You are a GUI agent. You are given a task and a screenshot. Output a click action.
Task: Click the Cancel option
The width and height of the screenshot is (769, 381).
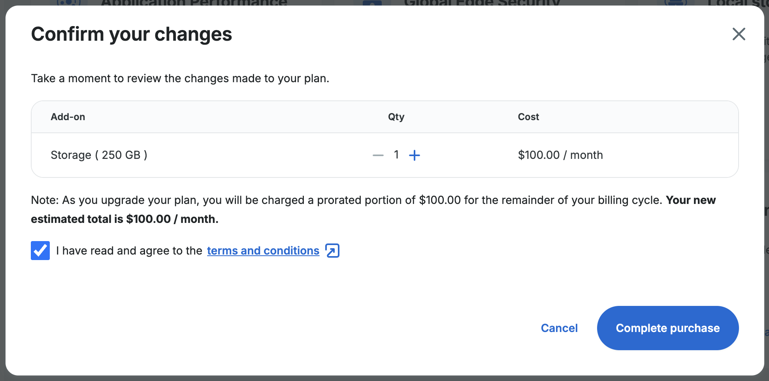pyautogui.click(x=559, y=328)
